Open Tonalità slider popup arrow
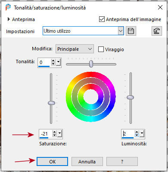 (59, 62)
